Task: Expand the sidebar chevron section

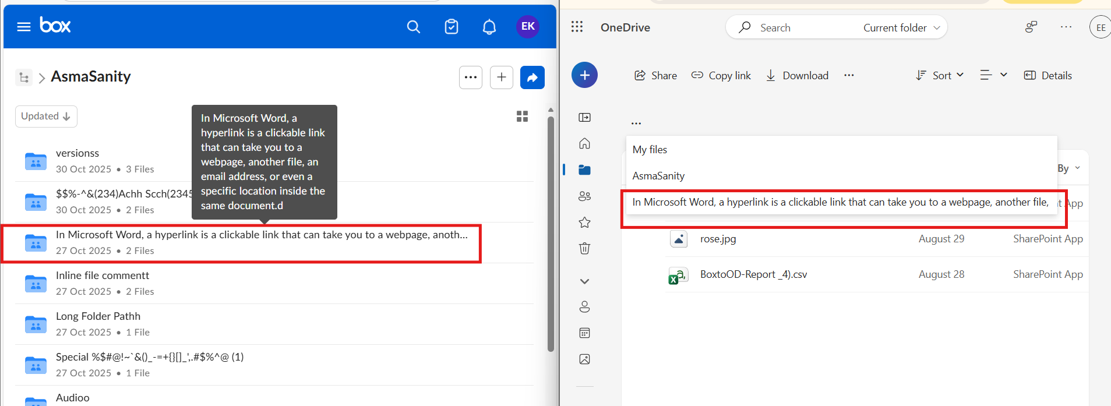Action: 584,281
